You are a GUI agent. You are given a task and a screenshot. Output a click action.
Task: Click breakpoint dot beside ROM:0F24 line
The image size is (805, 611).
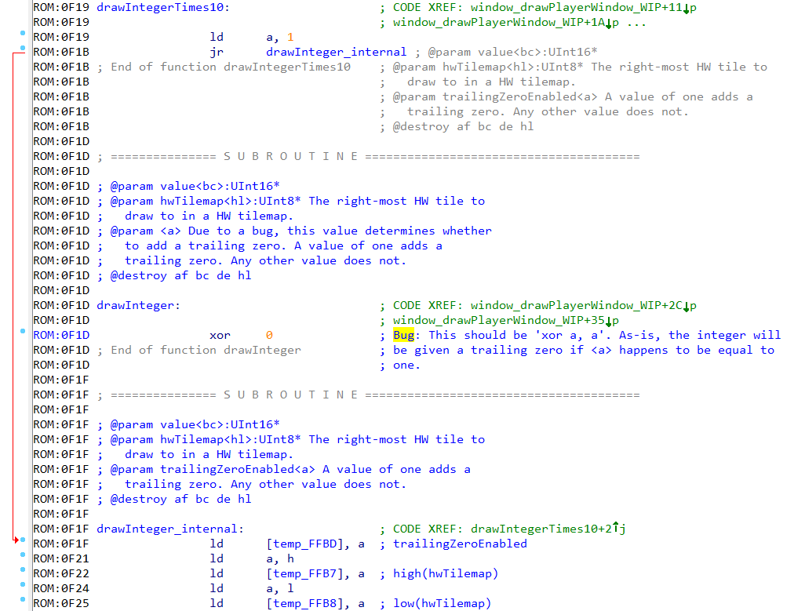[x=23, y=584]
